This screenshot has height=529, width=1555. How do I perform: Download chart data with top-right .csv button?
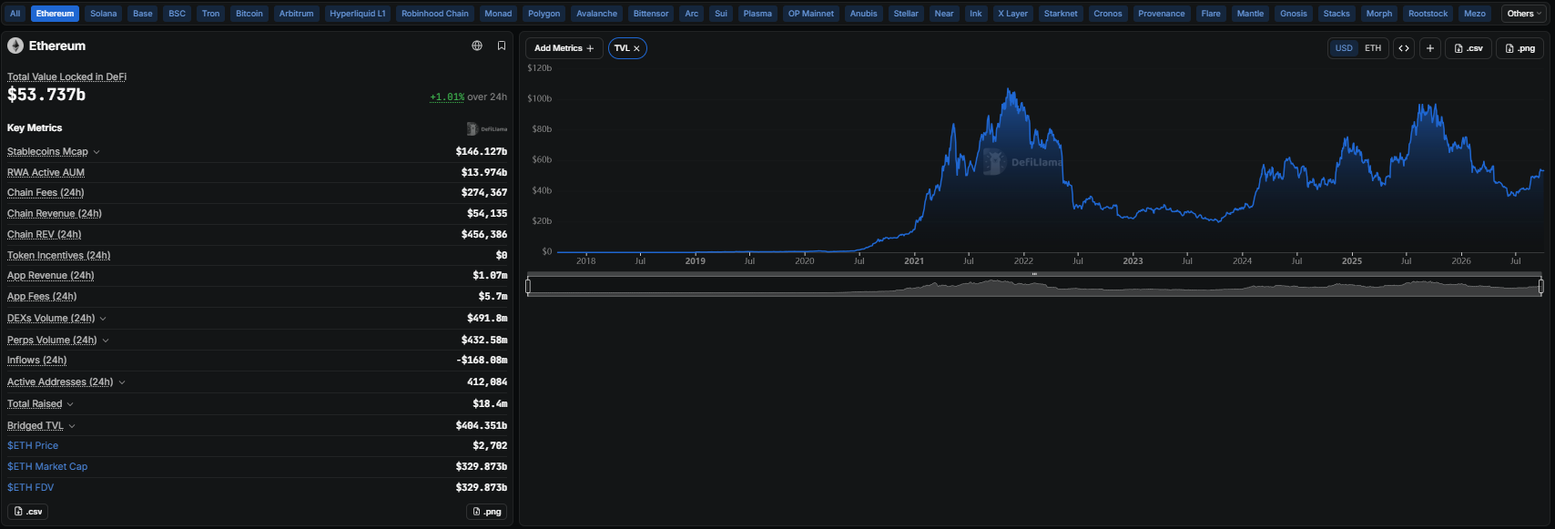1469,48
